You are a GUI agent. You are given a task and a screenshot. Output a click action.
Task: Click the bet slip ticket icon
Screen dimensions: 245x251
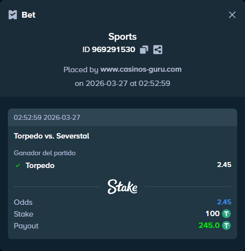tap(13, 15)
